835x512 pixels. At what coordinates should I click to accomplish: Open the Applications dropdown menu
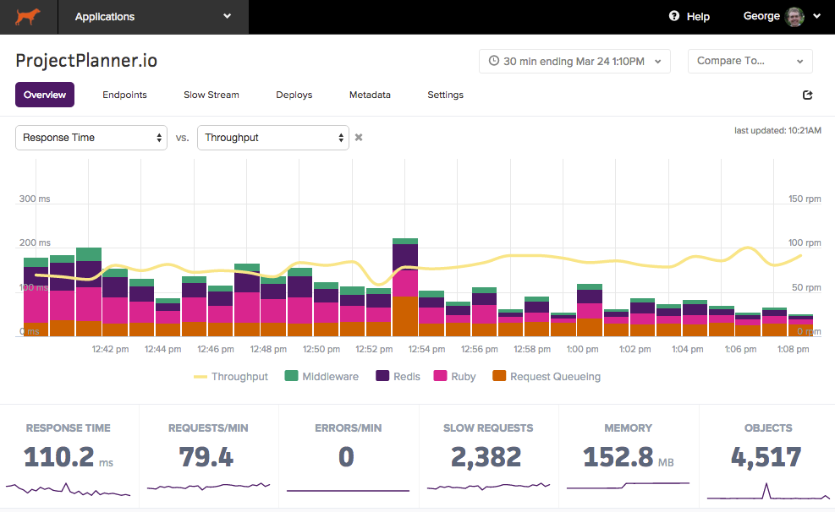153,17
